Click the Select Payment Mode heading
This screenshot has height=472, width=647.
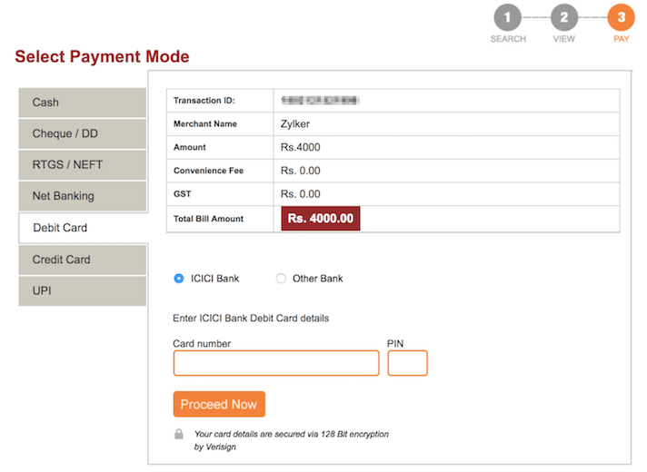point(102,57)
